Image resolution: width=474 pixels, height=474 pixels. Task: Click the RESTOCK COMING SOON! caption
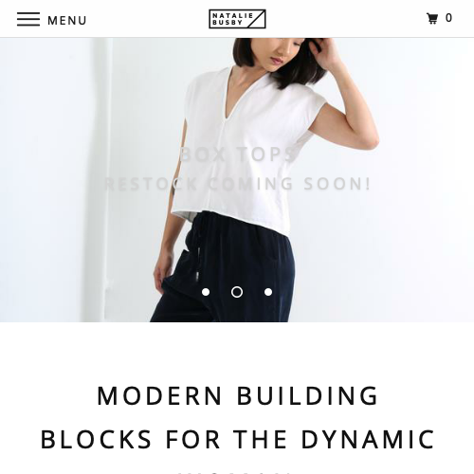(237, 184)
